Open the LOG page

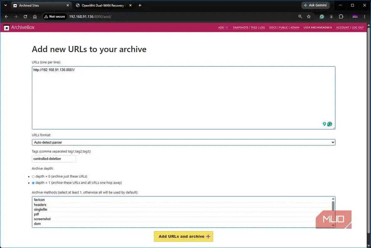click(262, 28)
